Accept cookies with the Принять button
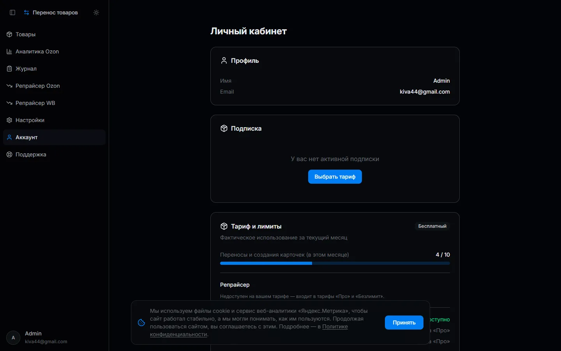Viewport: 561px width, 351px height. tap(404, 323)
